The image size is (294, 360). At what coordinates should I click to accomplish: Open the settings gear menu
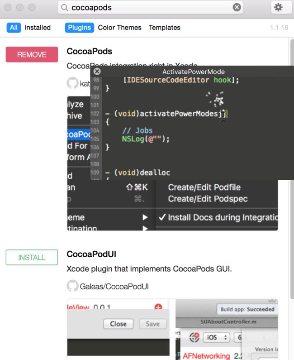pyautogui.click(x=279, y=7)
